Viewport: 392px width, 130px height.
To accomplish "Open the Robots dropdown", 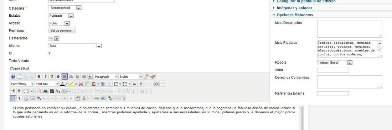I will (x=335, y=63).
